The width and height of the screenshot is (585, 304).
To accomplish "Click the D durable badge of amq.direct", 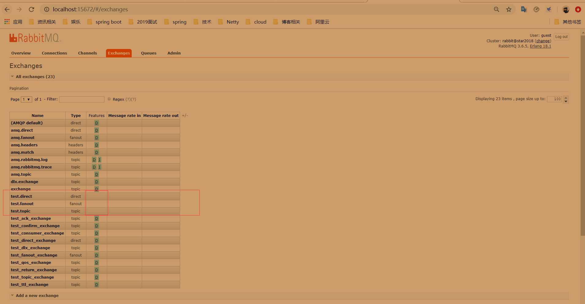I will click(96, 130).
